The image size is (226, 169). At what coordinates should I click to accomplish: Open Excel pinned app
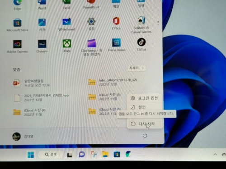point(66,5)
